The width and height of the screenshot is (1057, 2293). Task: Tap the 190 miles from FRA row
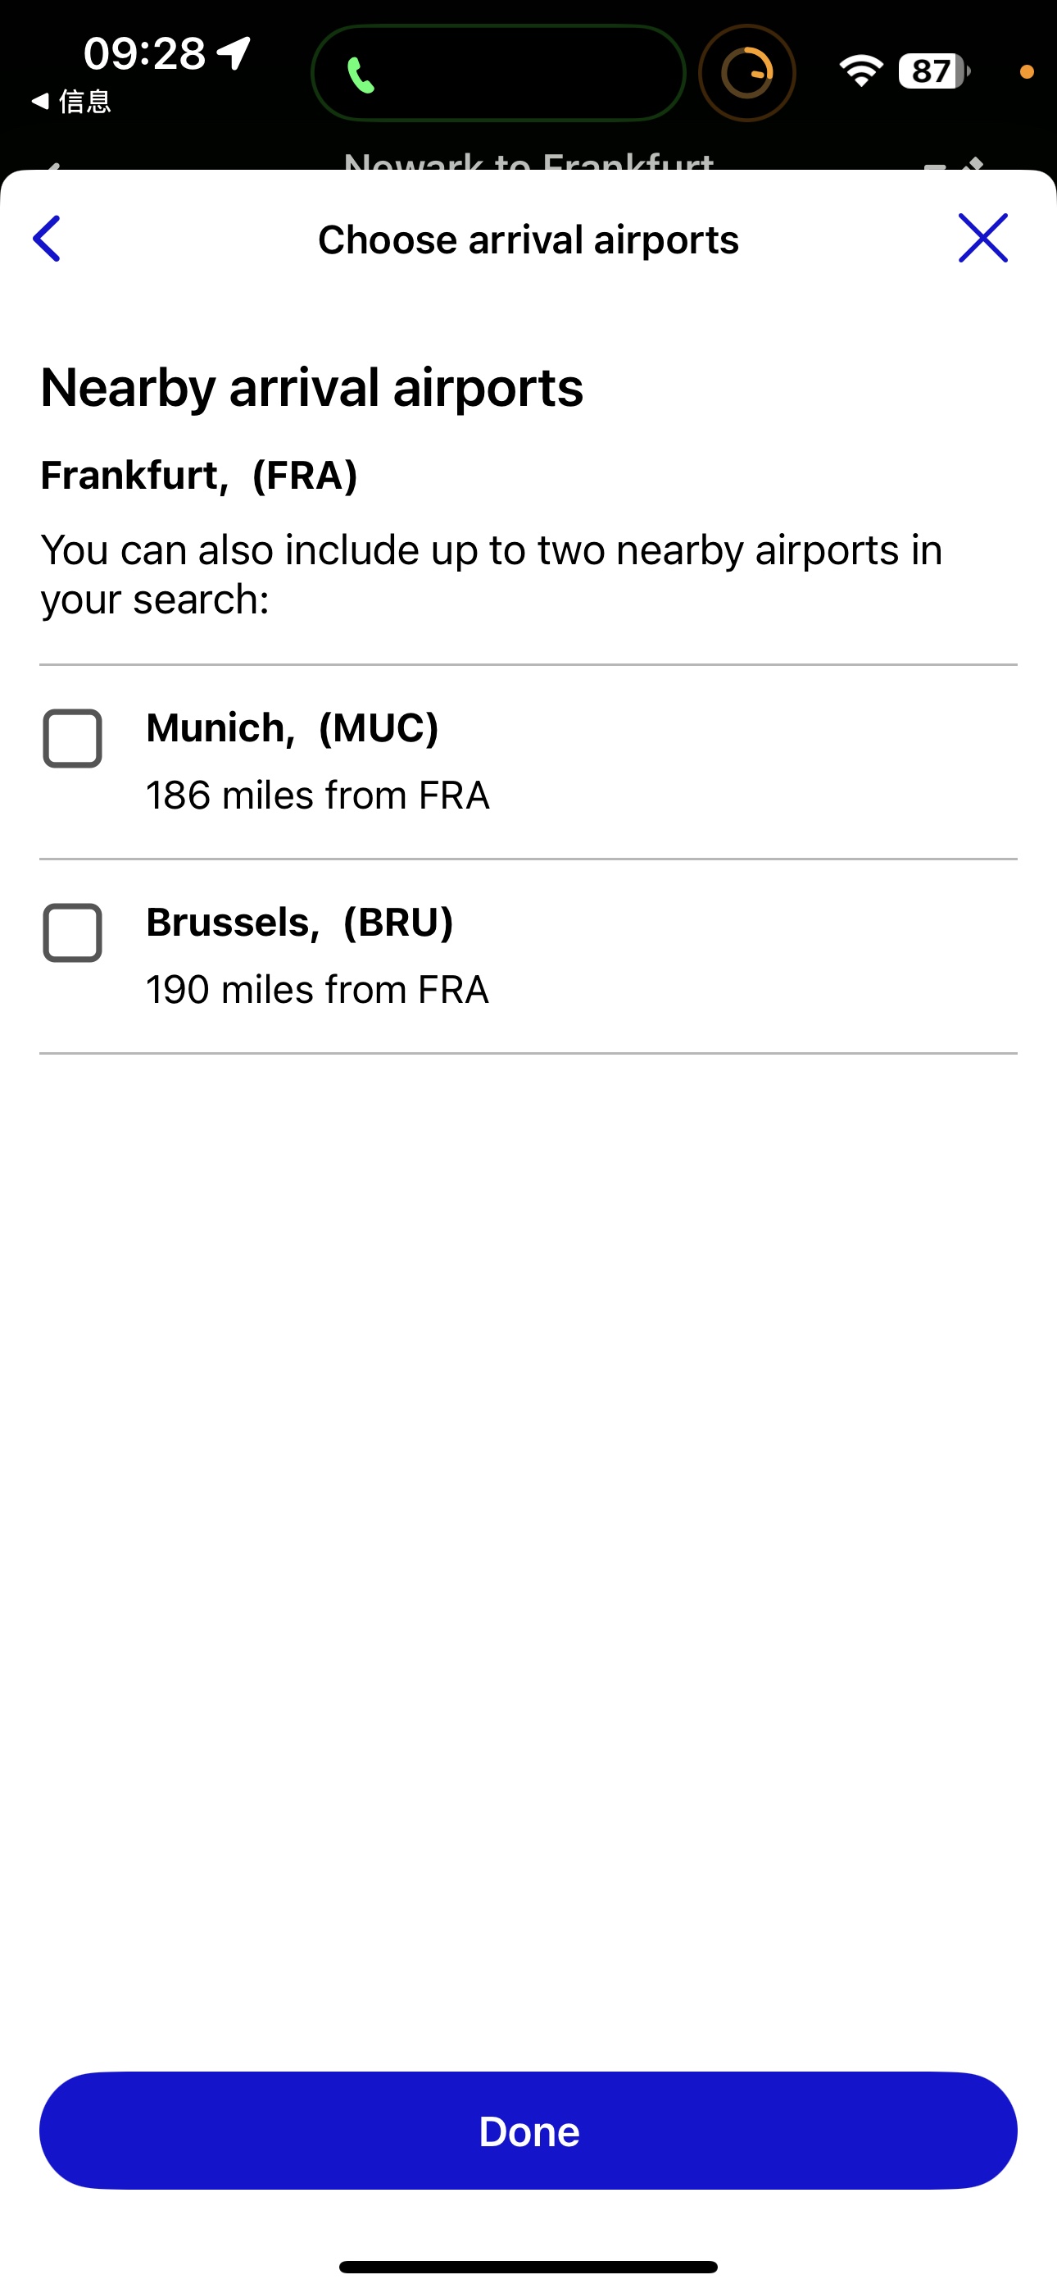coord(318,990)
